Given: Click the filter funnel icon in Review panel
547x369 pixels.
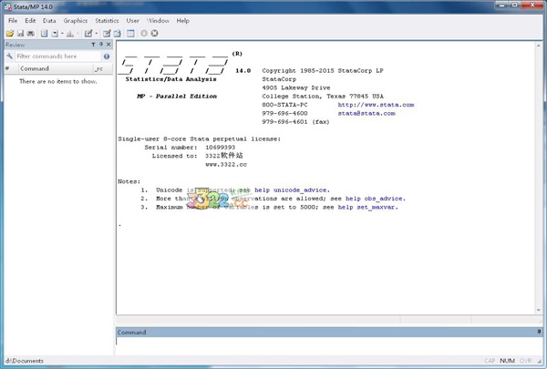Looking at the screenshot, I should point(93,45).
